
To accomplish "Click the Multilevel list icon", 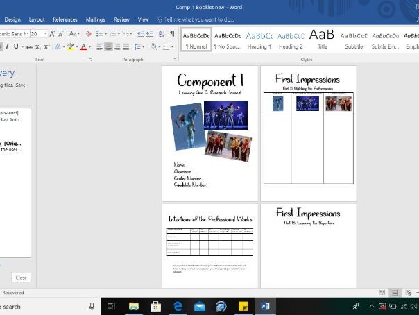I will click(x=126, y=34).
